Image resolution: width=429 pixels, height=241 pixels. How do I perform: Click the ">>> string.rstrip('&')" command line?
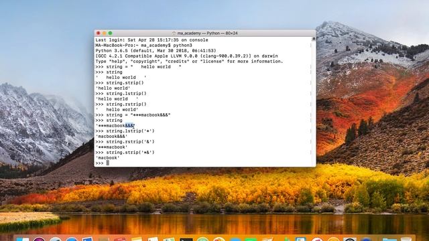[125, 141]
